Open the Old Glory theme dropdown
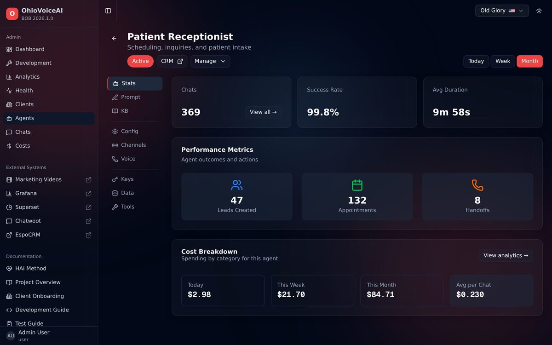The image size is (552, 345). [x=501, y=11]
